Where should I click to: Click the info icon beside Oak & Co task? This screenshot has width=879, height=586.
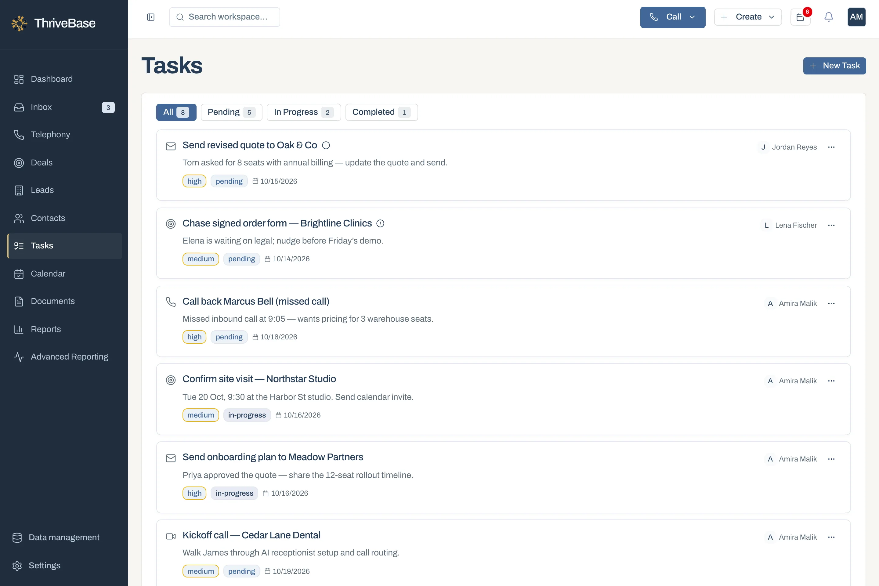[326, 145]
